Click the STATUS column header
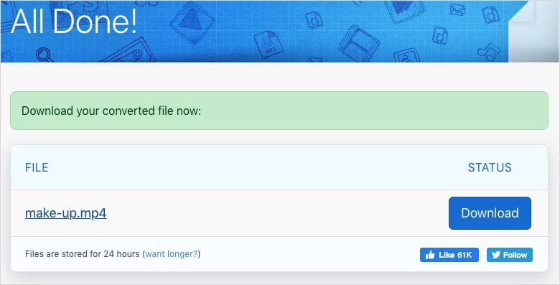Image resolution: width=560 pixels, height=285 pixels. [x=490, y=167]
